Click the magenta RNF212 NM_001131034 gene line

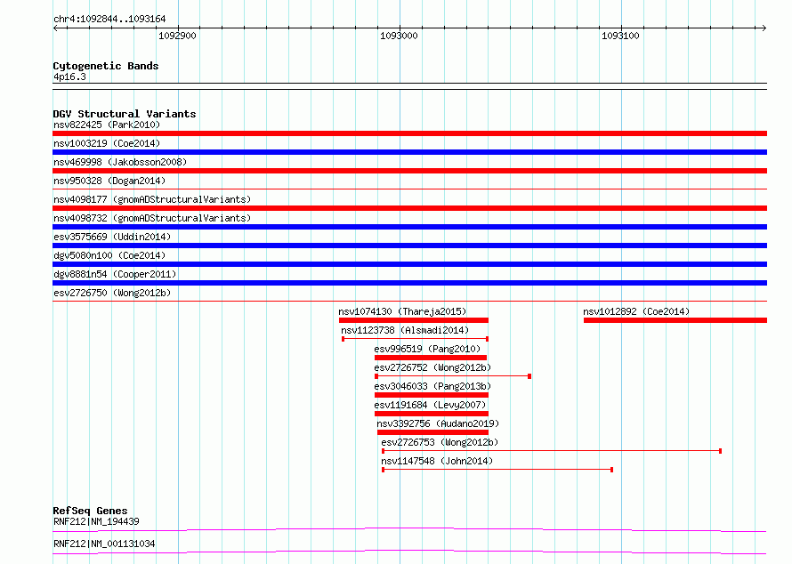(x=409, y=552)
